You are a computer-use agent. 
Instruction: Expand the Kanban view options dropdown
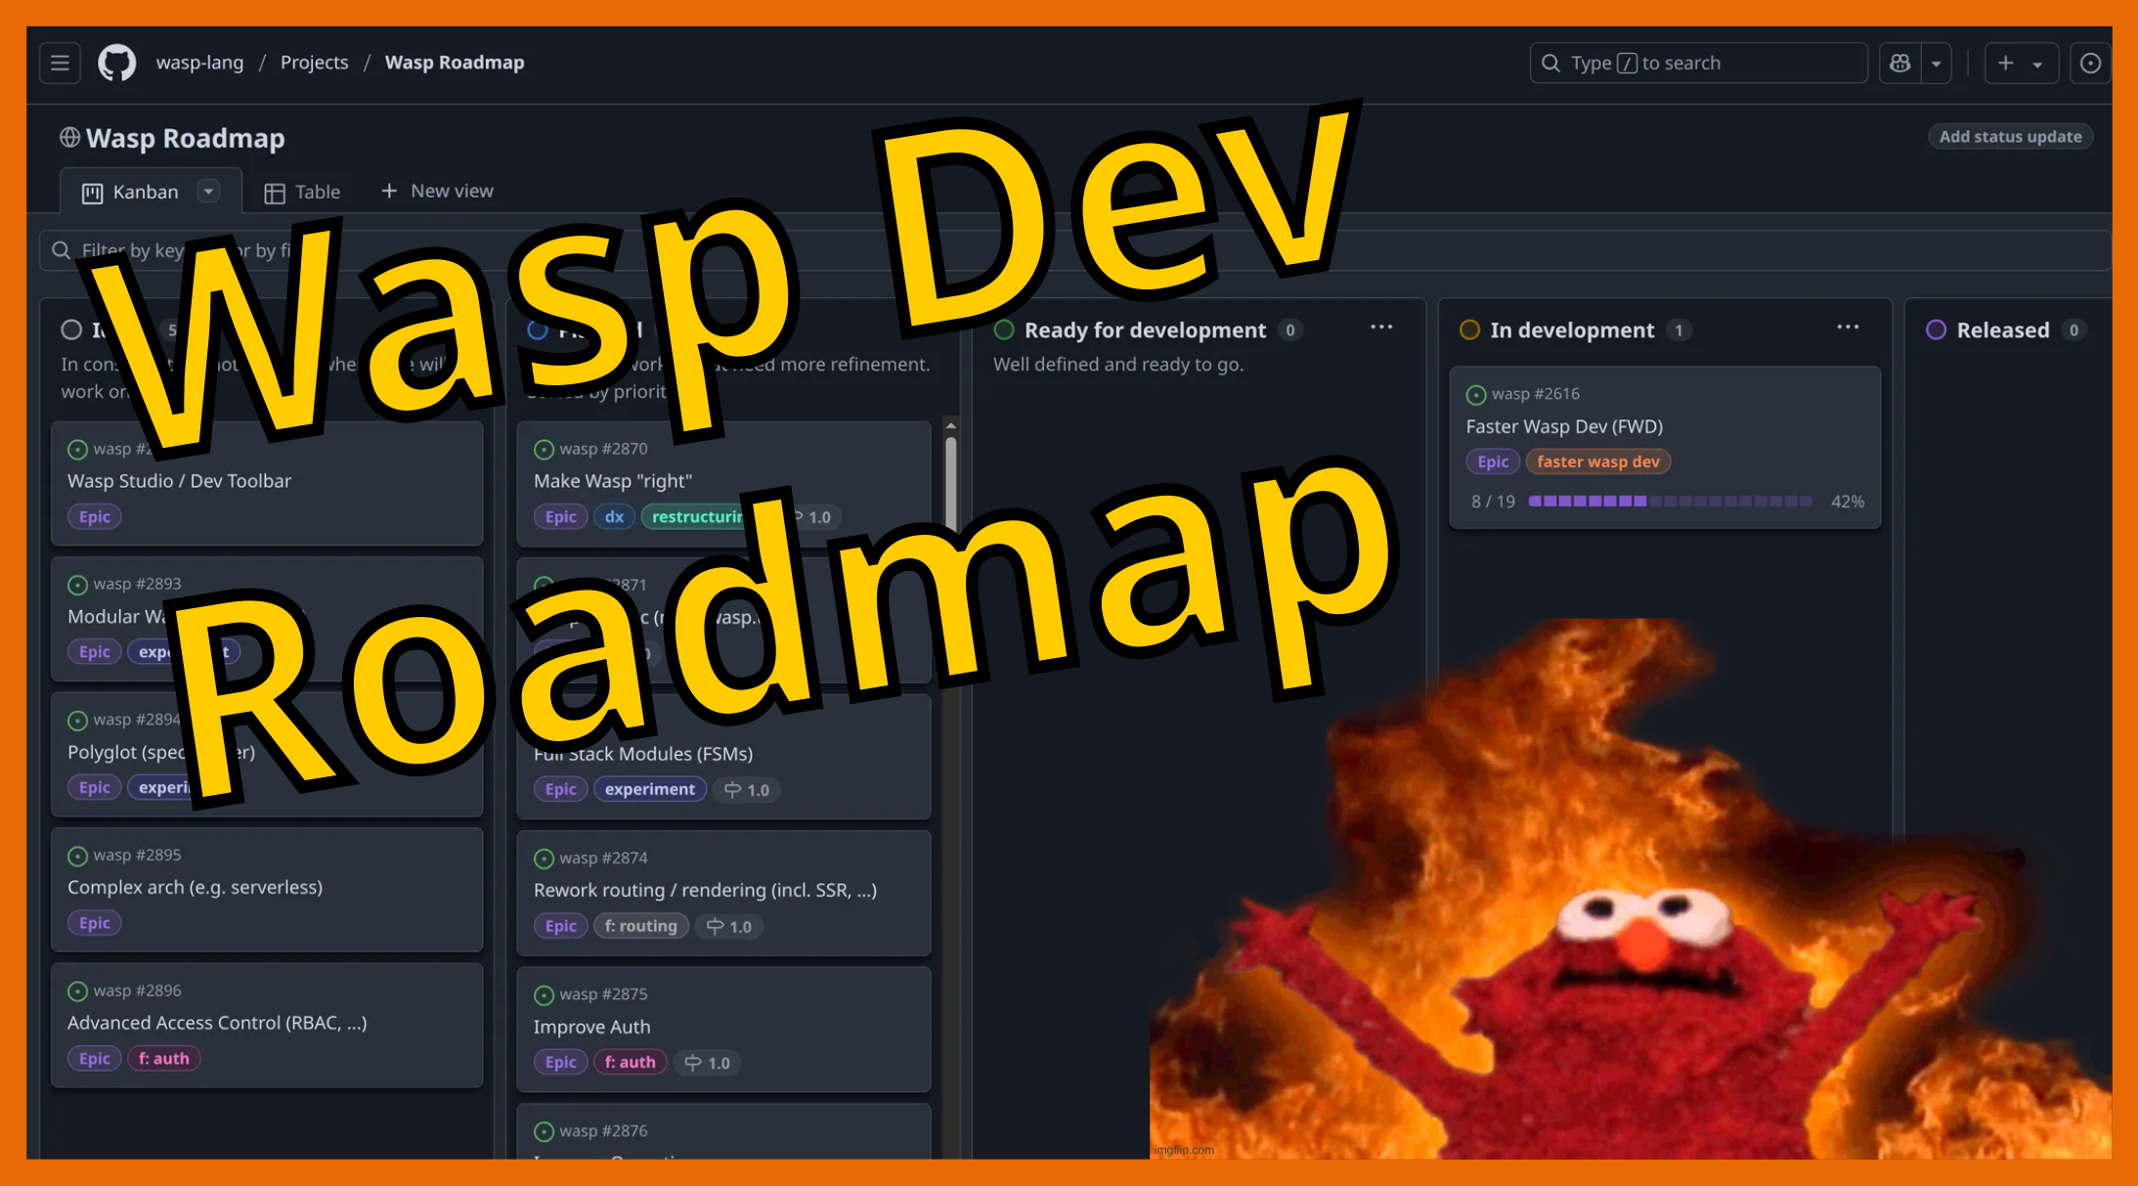208,192
